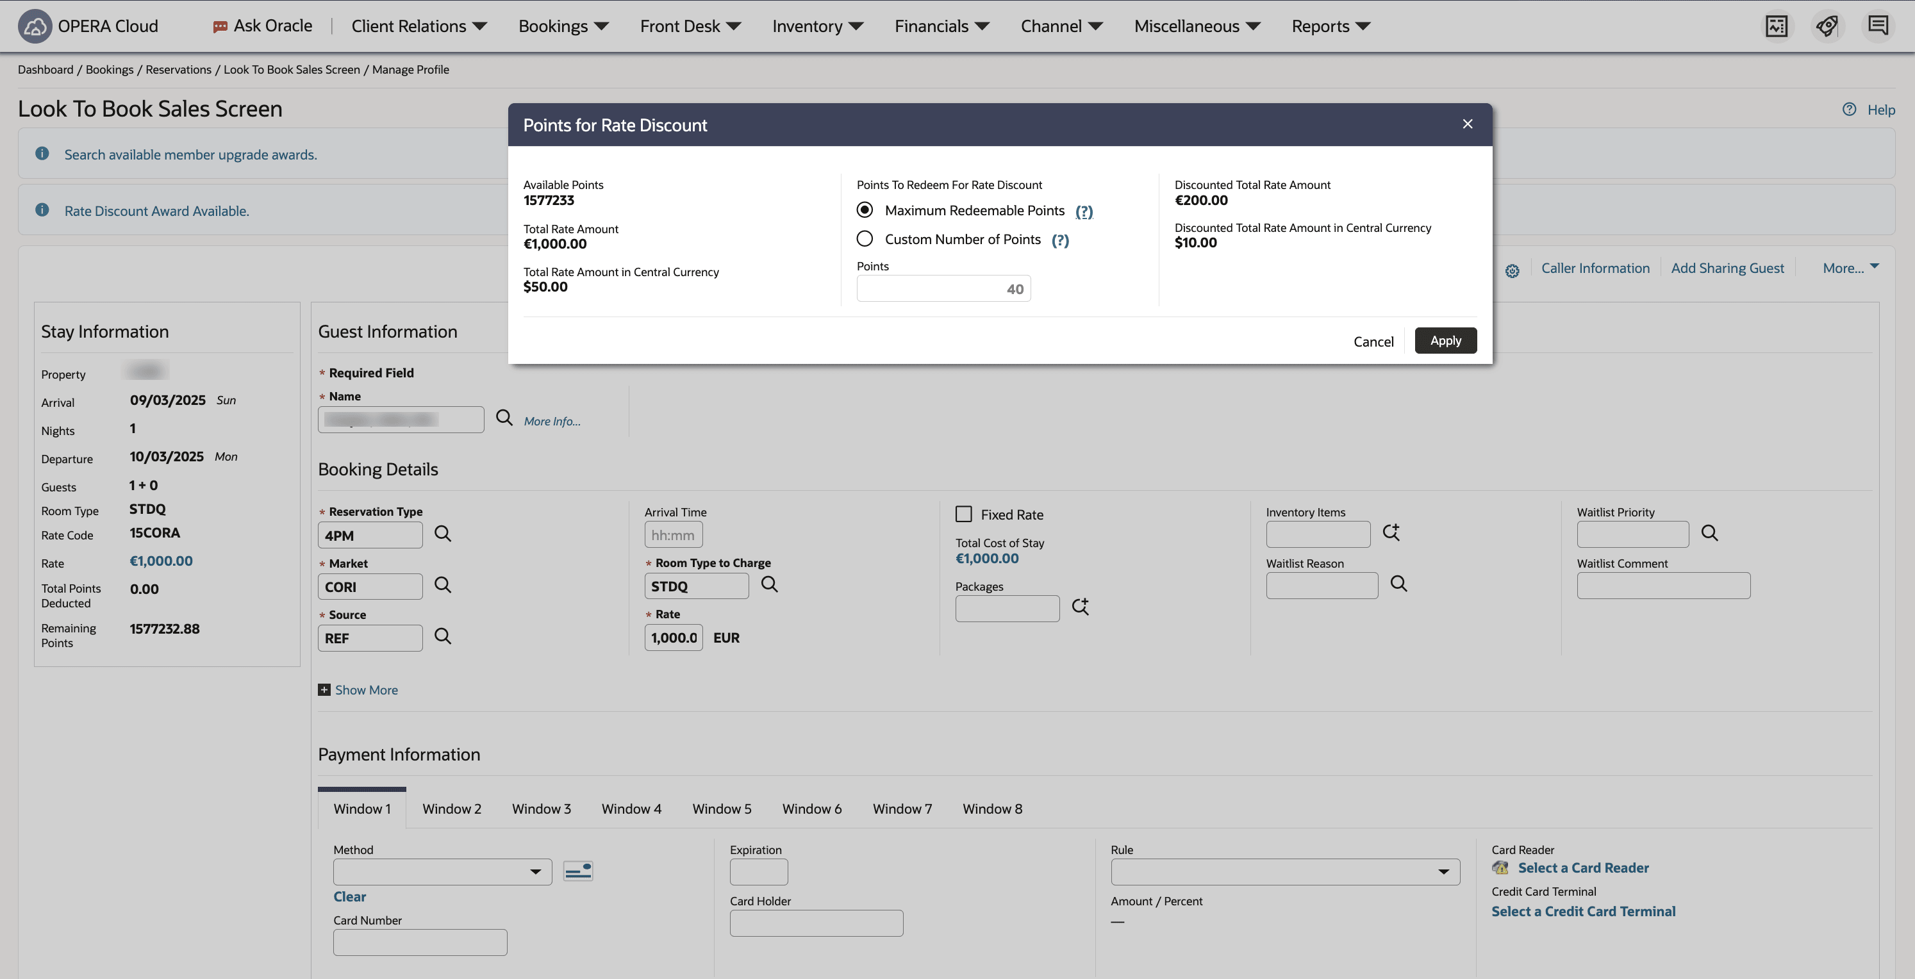The height and width of the screenshot is (979, 1915).
Task: Click More Info link beside Name
Action: (x=552, y=422)
